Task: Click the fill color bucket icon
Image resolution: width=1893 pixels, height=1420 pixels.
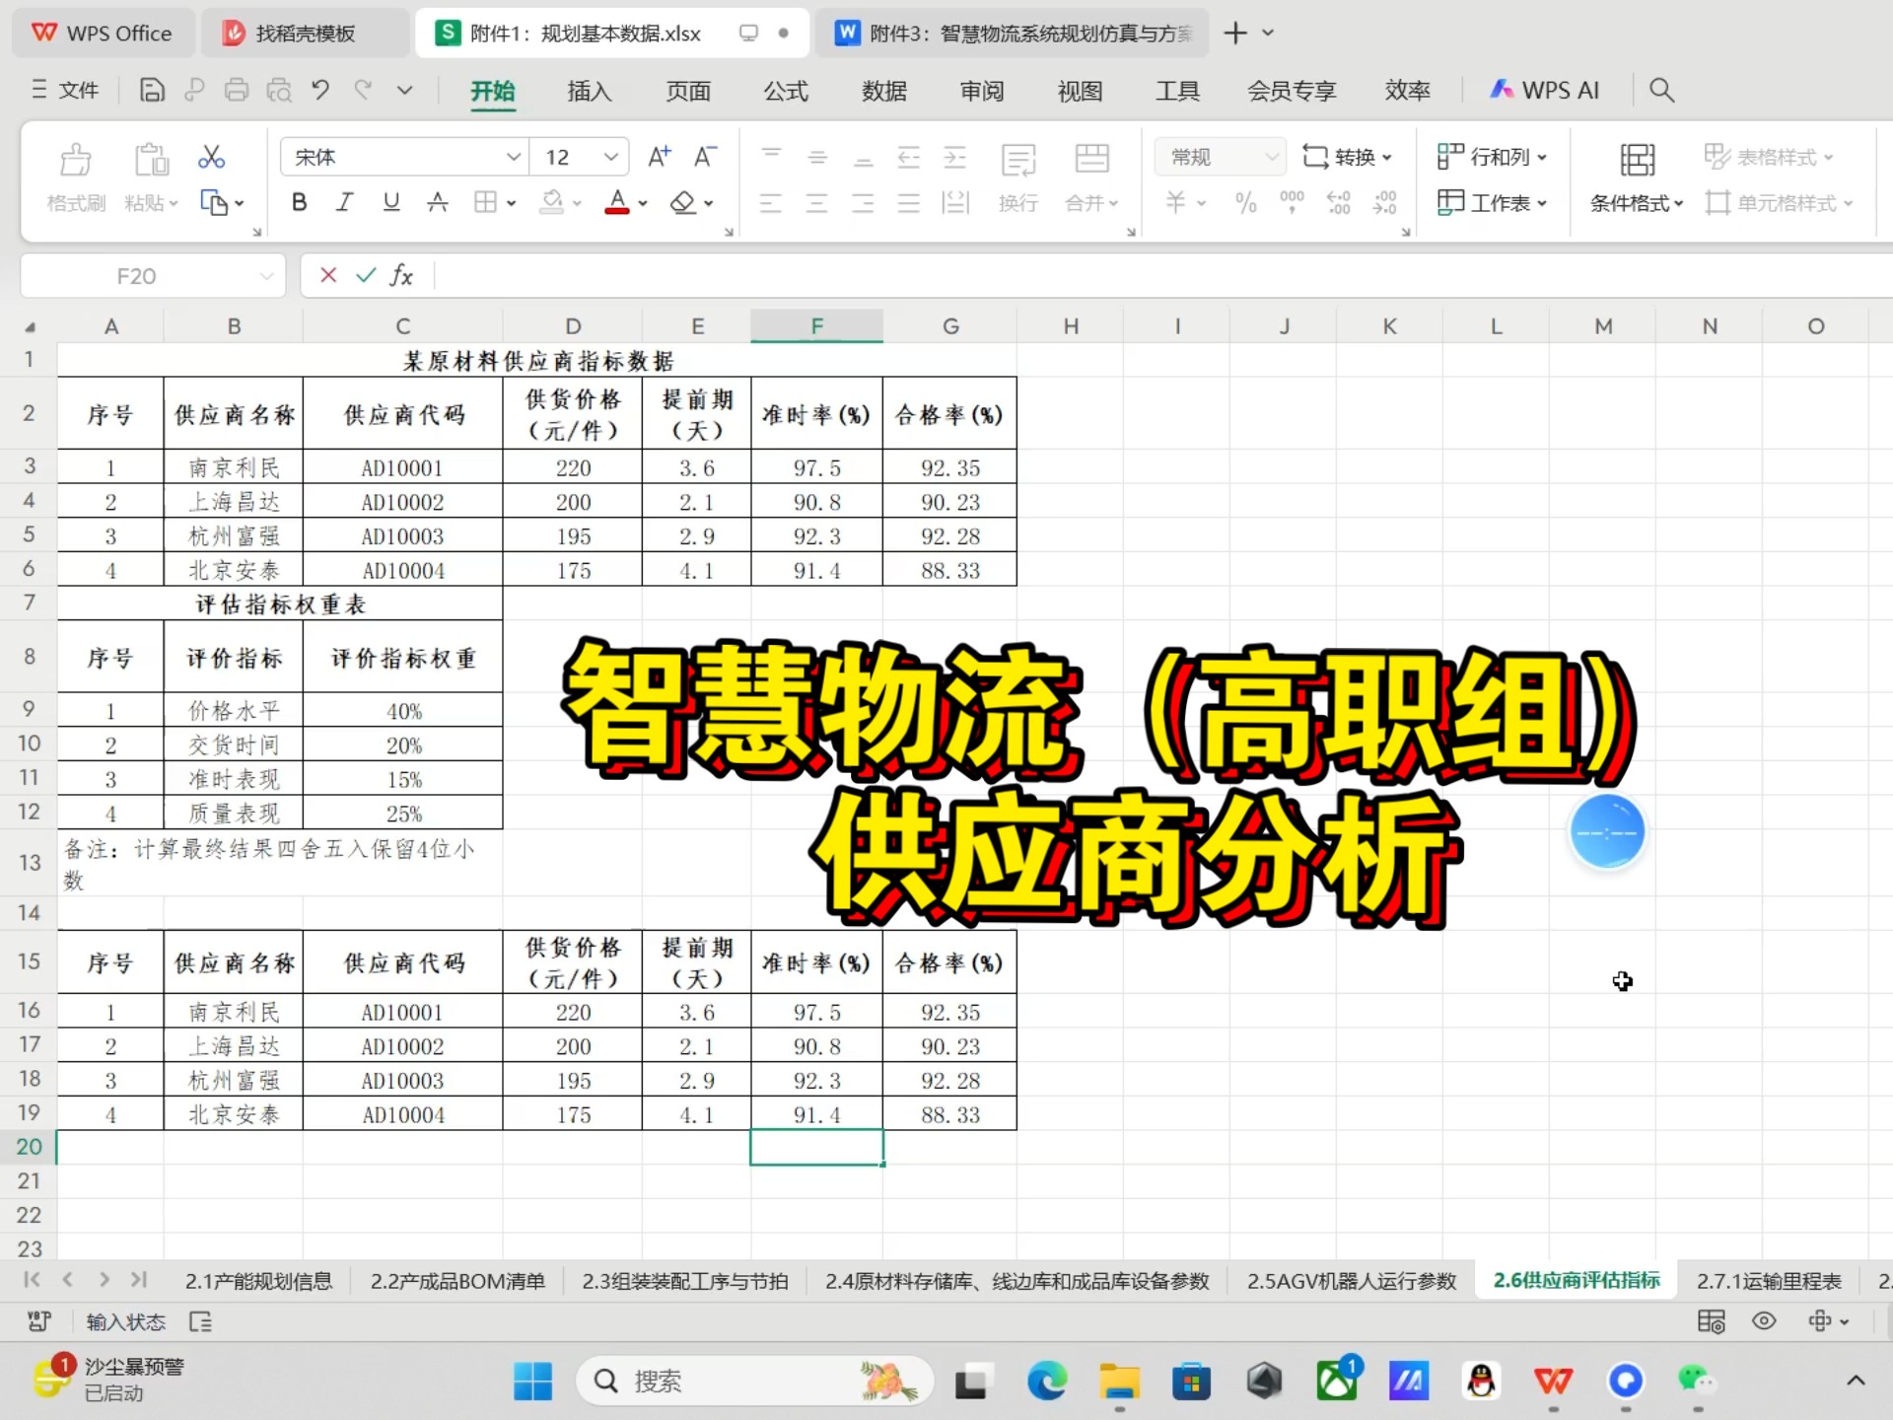Action: click(552, 202)
